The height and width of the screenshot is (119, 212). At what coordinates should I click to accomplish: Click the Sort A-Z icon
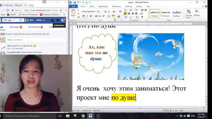(x=137, y=17)
